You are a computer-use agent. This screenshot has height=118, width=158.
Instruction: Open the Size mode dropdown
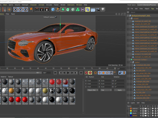pyautogui.click(x=106, y=90)
